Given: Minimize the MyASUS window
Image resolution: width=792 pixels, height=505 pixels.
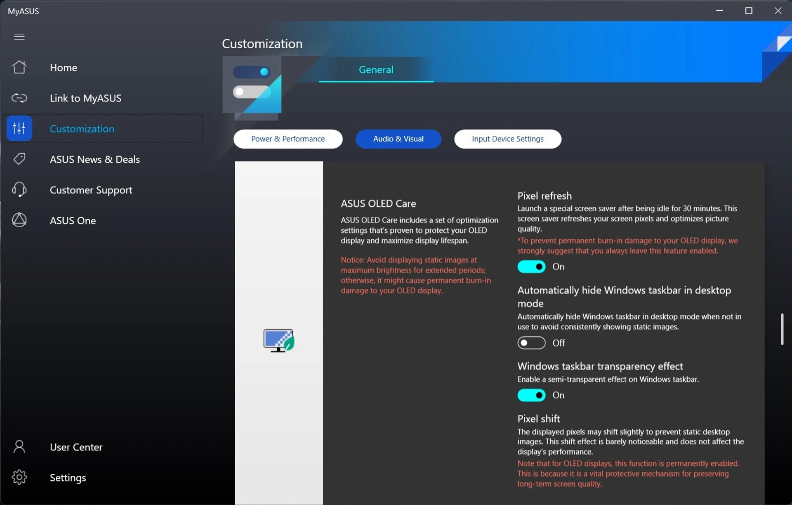Looking at the screenshot, I should (719, 11).
